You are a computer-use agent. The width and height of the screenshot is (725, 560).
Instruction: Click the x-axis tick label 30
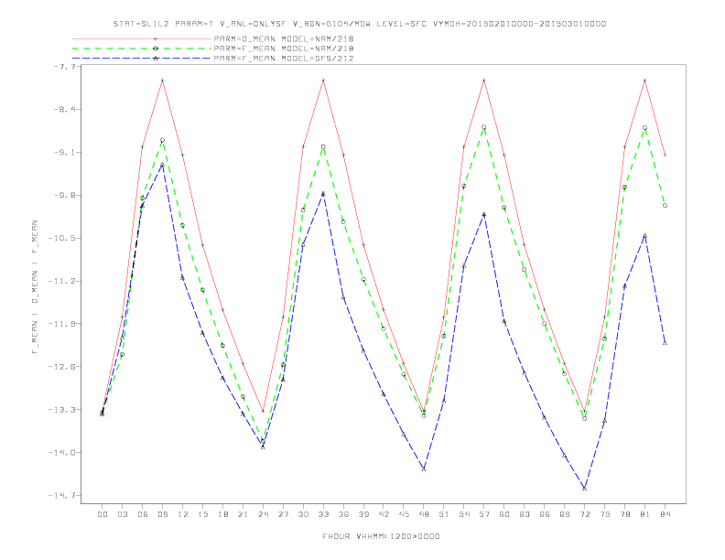303,514
